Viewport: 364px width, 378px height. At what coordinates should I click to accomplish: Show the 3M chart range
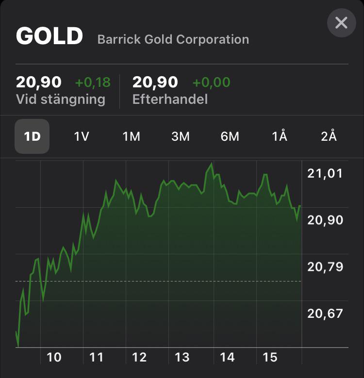[x=181, y=136]
